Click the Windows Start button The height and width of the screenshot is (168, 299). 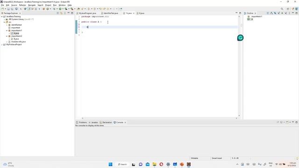click(110, 164)
